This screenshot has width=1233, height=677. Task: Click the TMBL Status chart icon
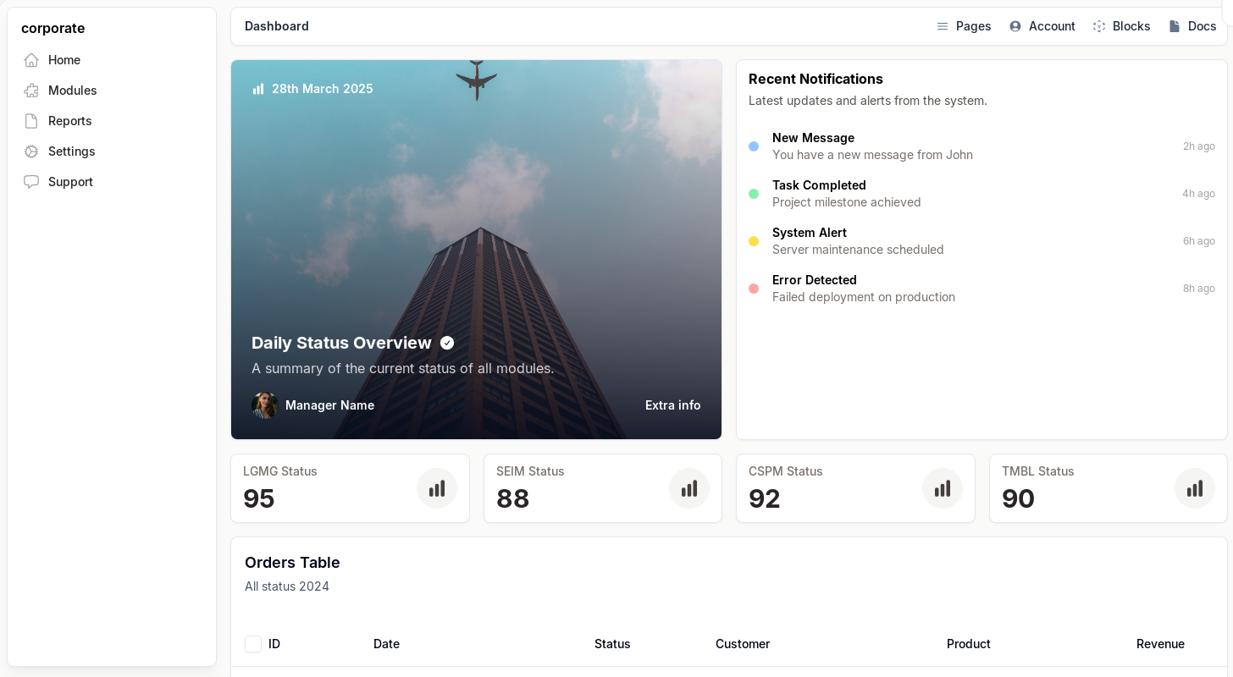coord(1195,488)
